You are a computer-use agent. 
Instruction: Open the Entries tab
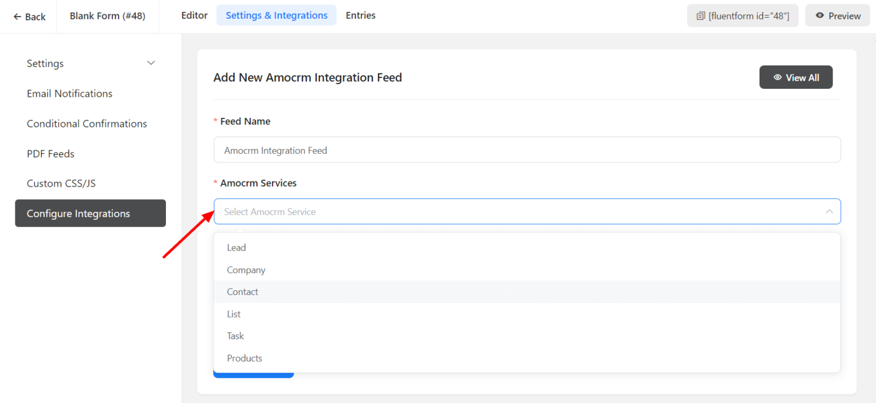360,15
